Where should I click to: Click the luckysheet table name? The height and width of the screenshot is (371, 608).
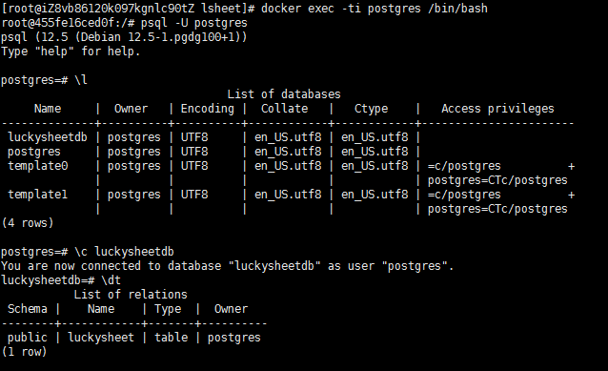[101, 338]
